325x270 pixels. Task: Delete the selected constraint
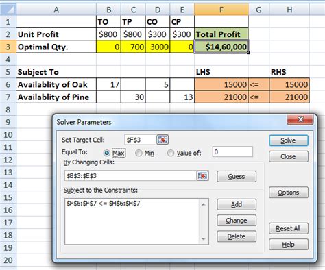click(237, 236)
